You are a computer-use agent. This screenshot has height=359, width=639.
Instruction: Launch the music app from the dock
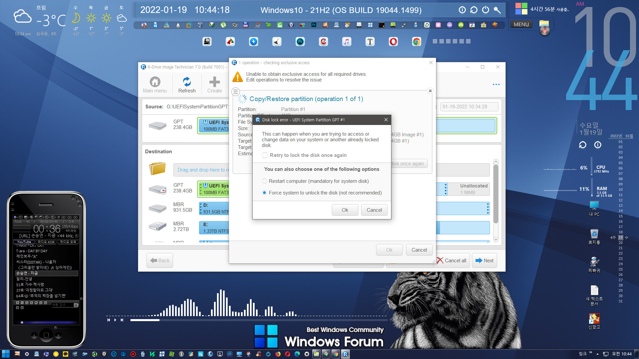click(x=347, y=42)
